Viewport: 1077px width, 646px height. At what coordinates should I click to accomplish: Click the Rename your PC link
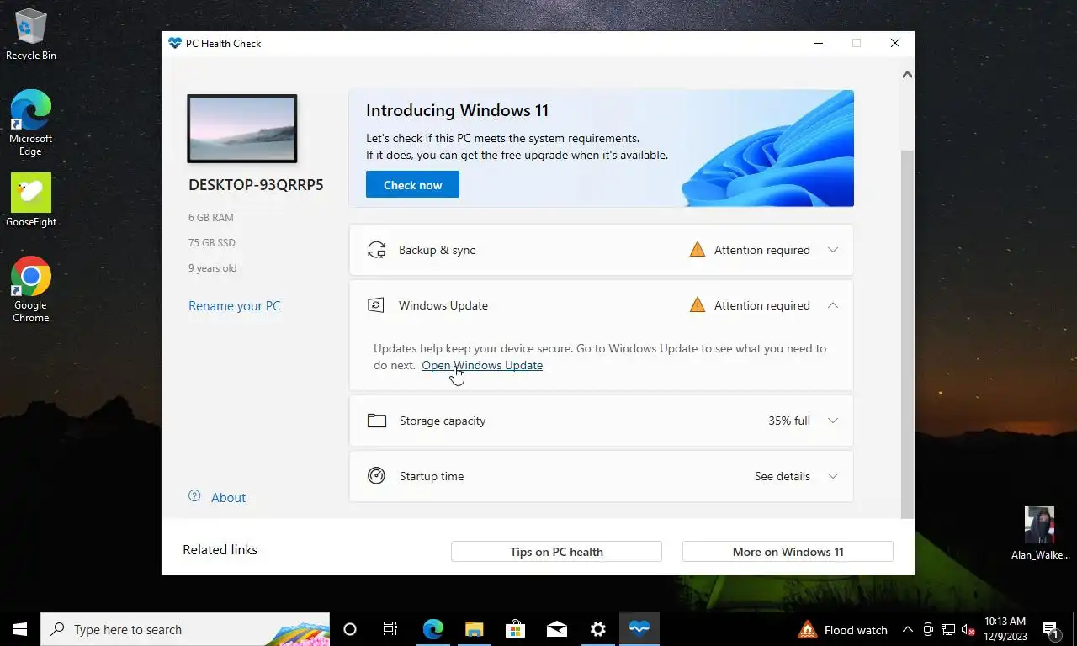point(235,306)
